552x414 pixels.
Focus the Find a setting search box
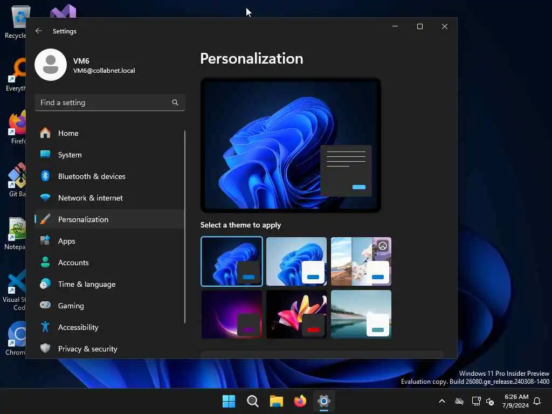tap(110, 102)
